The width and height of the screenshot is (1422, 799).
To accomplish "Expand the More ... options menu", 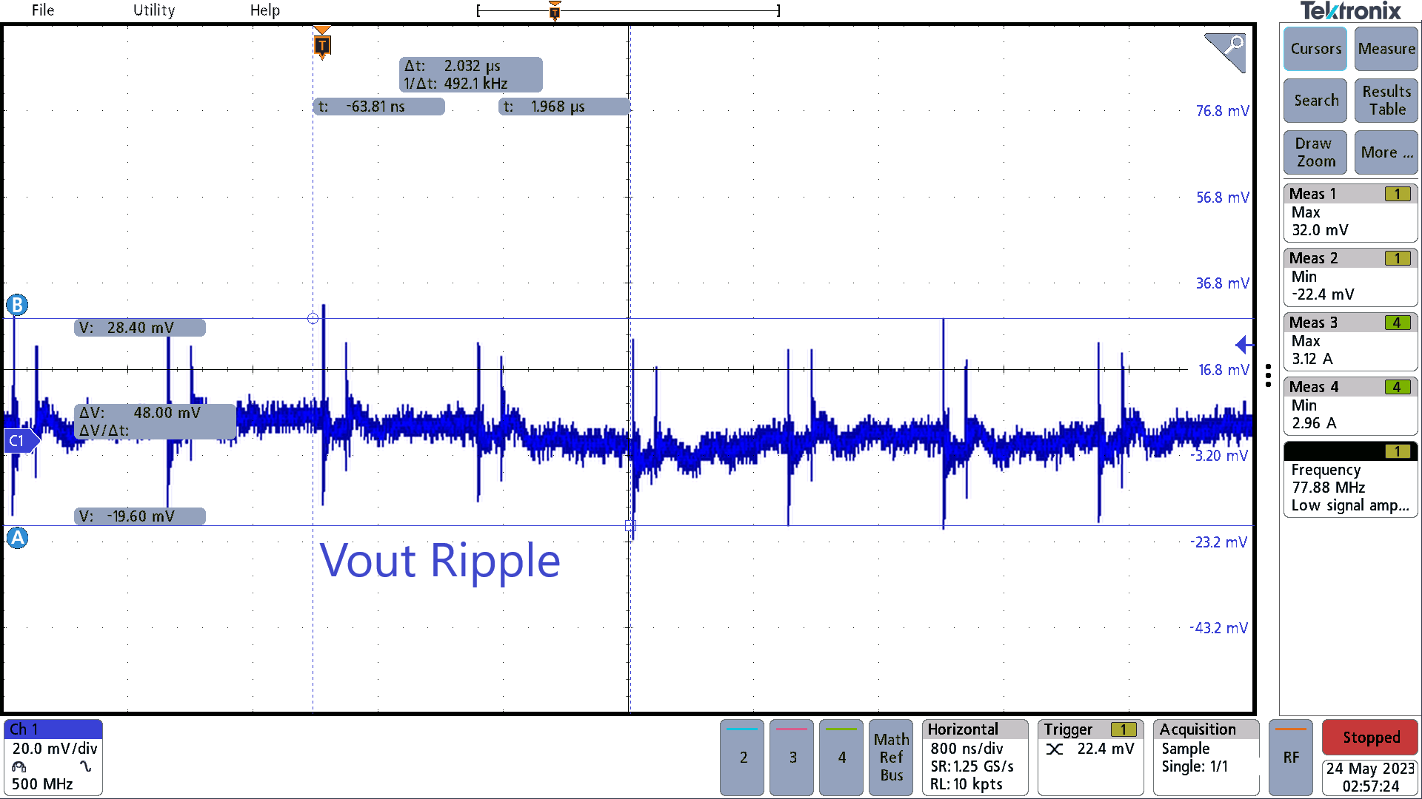I will (1386, 152).
